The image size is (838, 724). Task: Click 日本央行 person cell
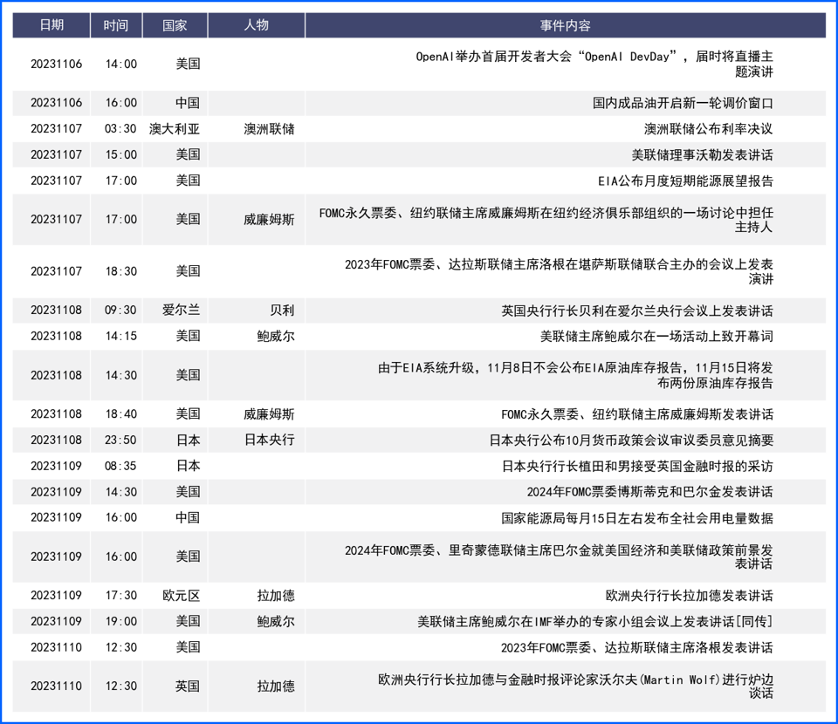(x=270, y=440)
